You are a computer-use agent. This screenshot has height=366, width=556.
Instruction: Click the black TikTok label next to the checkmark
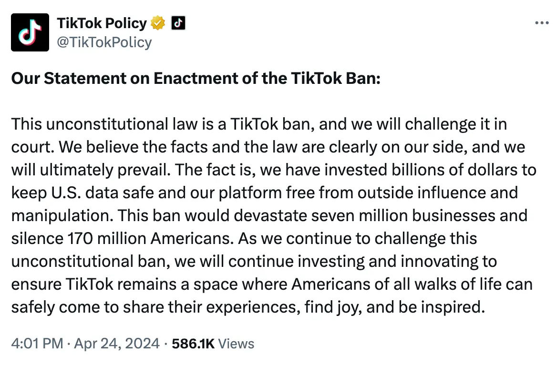[178, 22]
